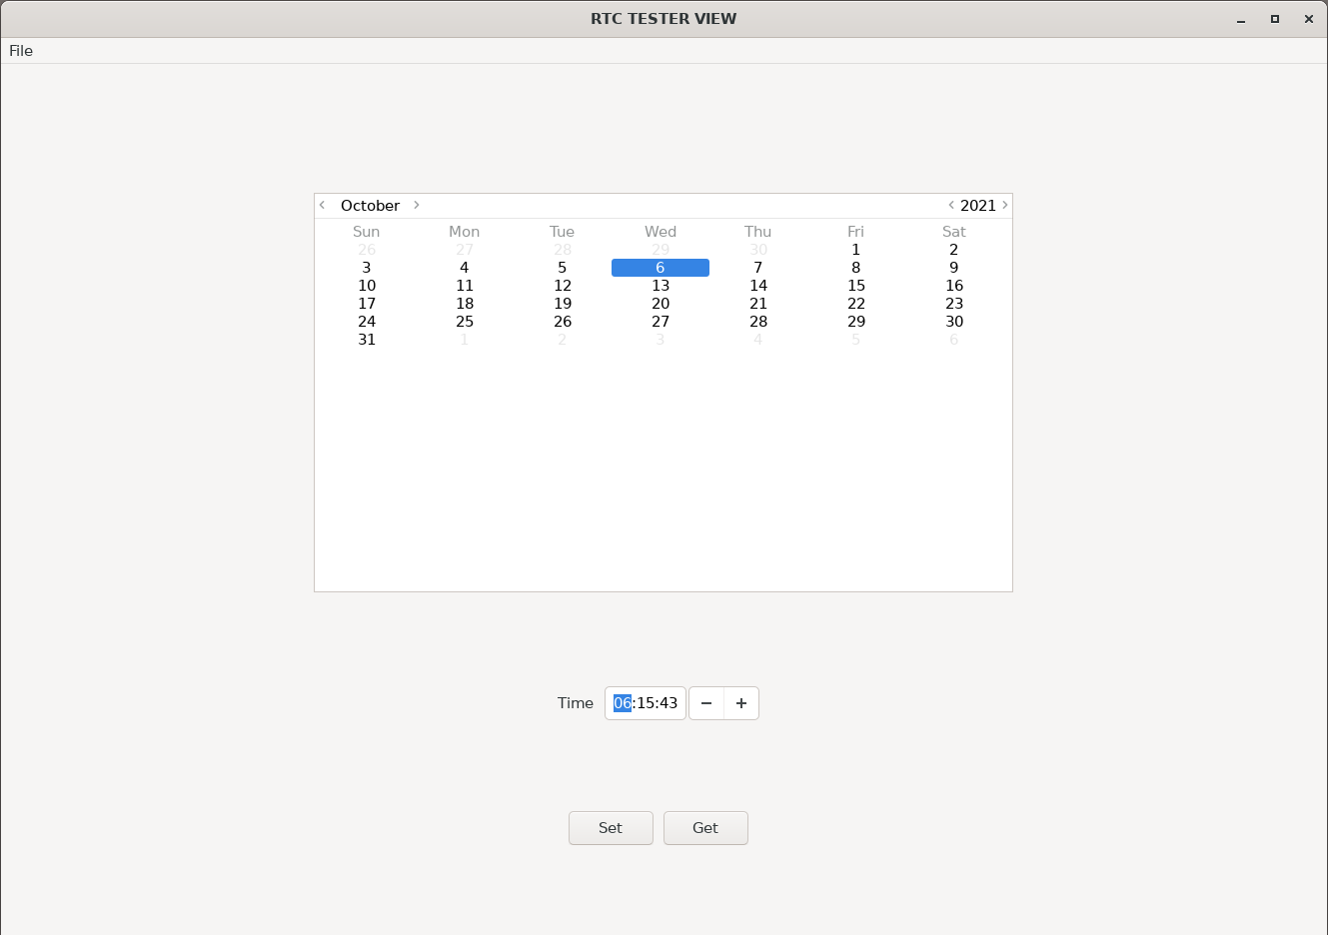Image resolution: width=1328 pixels, height=935 pixels.
Task: Pick Monday October 25
Action: click(x=465, y=322)
